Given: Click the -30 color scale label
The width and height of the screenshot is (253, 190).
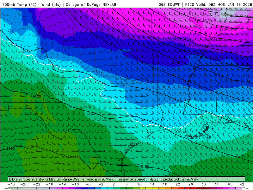Looking at the screenshot, I should click(x=11, y=184).
